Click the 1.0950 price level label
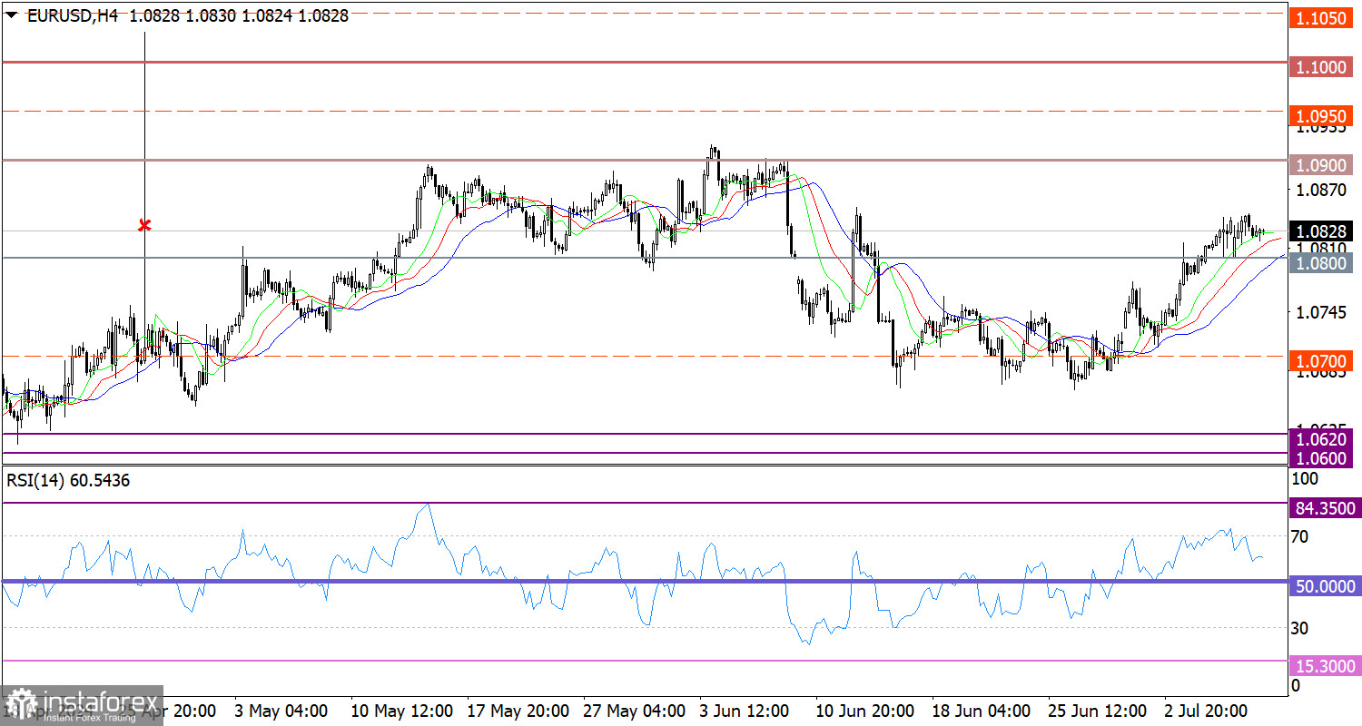The width and height of the screenshot is (1362, 726). [x=1322, y=116]
